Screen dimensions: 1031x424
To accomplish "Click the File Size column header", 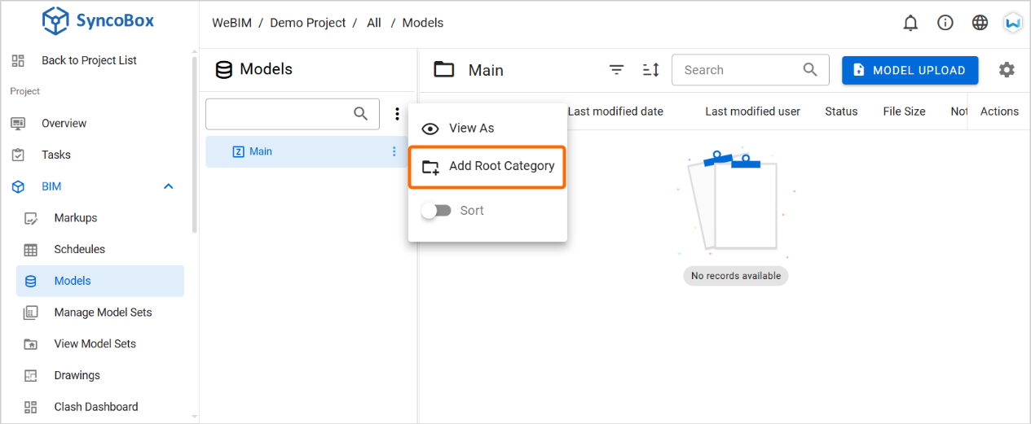I will 904,111.
